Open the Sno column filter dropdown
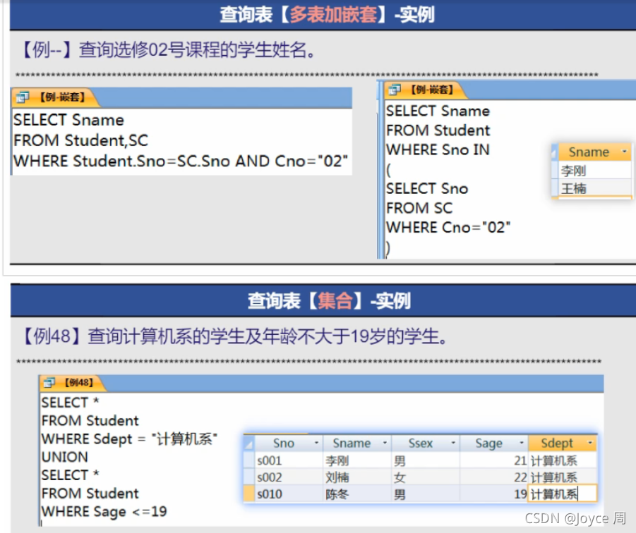Screen dimensions: 636x533 pos(316,443)
